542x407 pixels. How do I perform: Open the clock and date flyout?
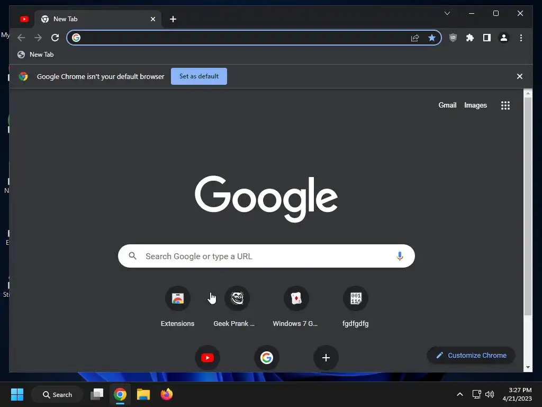[x=517, y=394]
